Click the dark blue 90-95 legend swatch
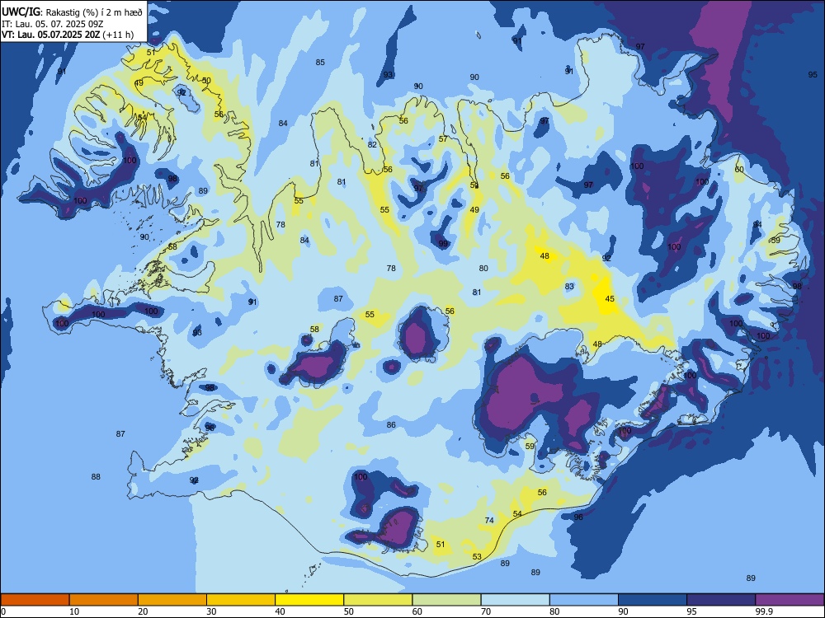Image resolution: width=825 pixels, height=618 pixels. click(653, 600)
